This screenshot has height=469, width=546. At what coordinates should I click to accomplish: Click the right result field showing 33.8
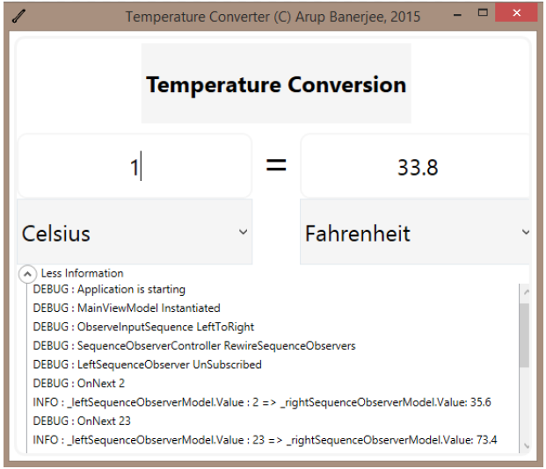coord(415,166)
